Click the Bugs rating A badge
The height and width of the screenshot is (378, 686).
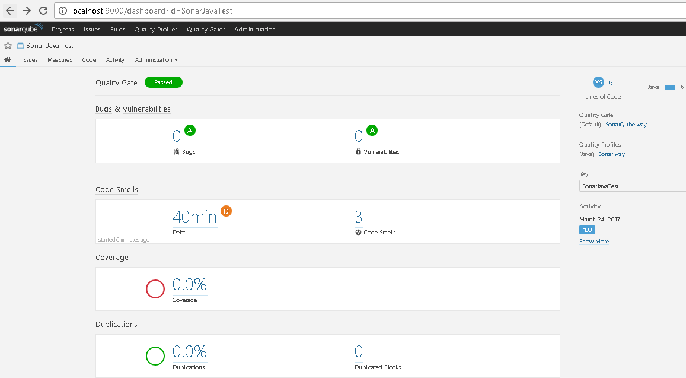coord(190,130)
